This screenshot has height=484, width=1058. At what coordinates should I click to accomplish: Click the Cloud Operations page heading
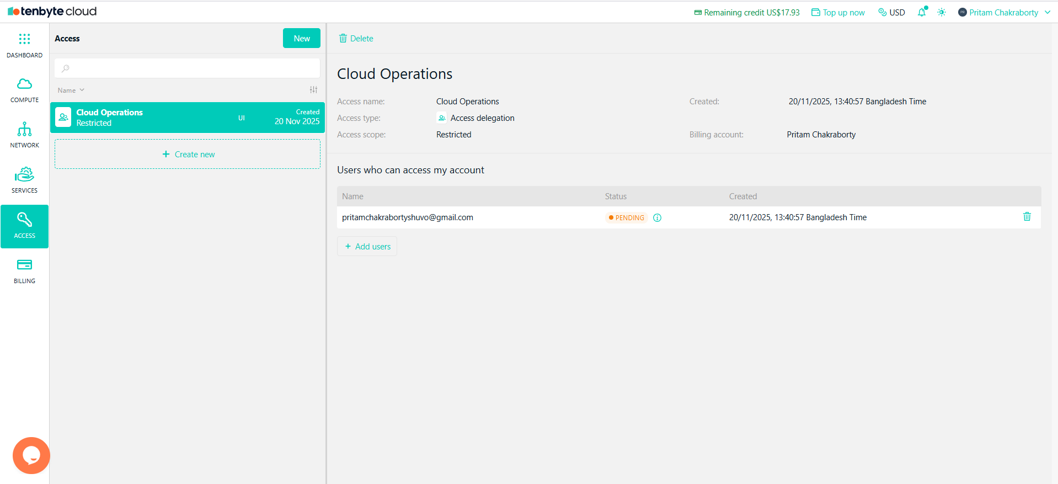[x=395, y=74]
